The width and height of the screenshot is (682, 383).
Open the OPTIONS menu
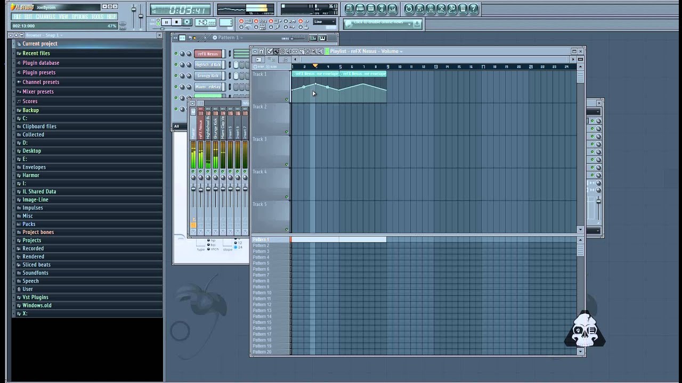click(80, 16)
